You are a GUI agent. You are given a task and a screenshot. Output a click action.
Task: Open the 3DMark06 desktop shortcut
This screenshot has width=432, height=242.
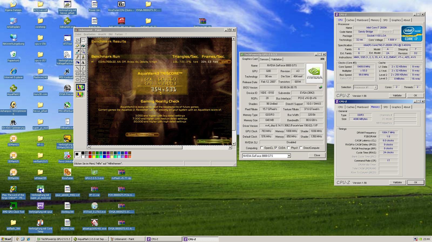[x=13, y=174]
